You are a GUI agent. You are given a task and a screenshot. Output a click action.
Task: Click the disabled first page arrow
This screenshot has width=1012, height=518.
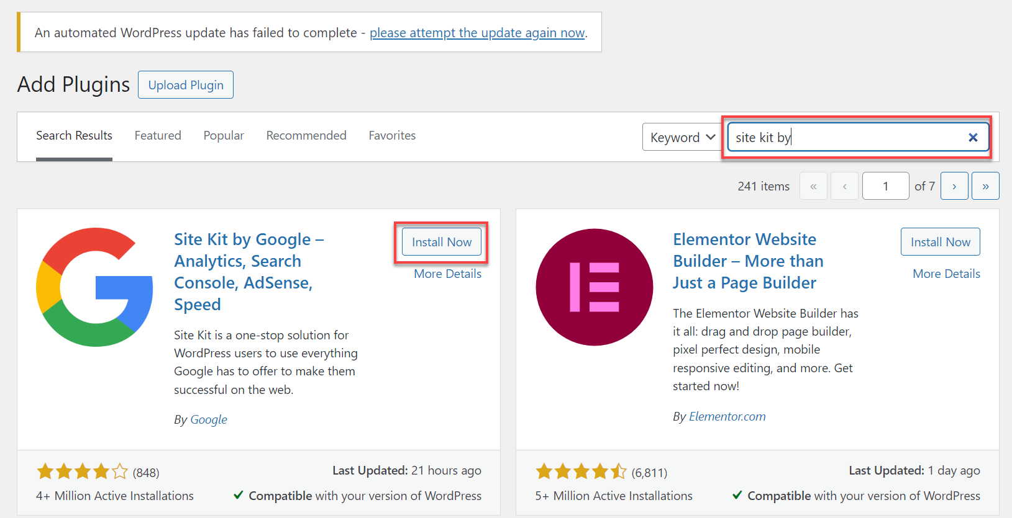click(x=813, y=186)
